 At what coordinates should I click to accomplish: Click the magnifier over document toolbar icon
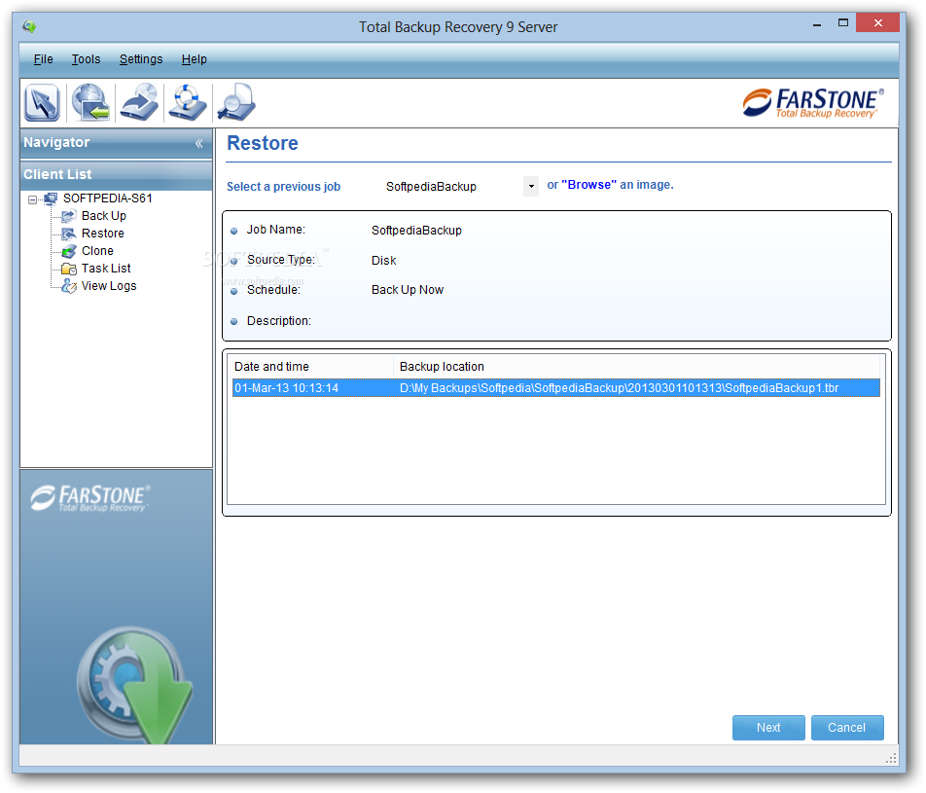(x=236, y=102)
